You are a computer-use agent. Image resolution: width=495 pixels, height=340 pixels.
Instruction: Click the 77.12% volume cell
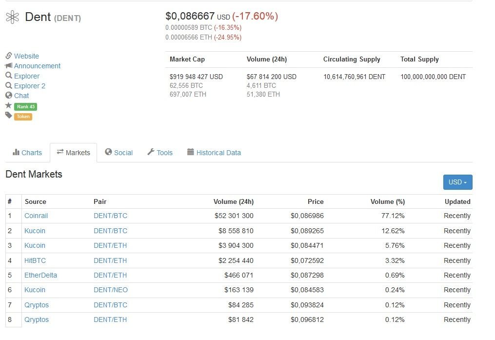[x=393, y=216]
